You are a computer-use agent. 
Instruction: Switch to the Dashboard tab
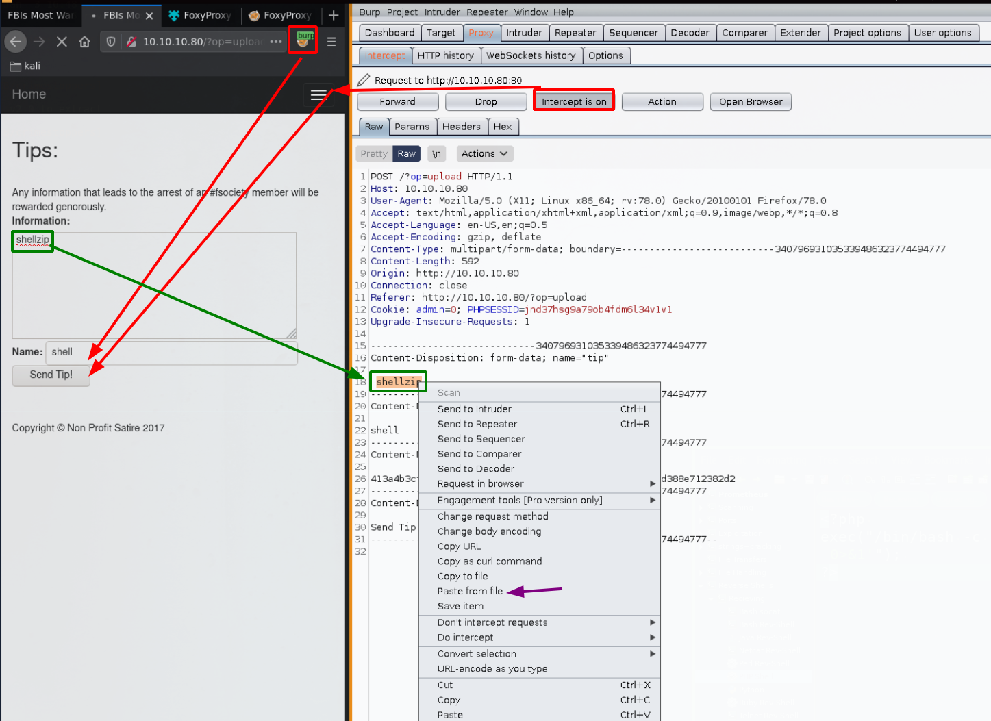(x=390, y=33)
